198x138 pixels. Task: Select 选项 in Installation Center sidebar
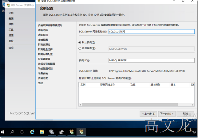pos(11,48)
